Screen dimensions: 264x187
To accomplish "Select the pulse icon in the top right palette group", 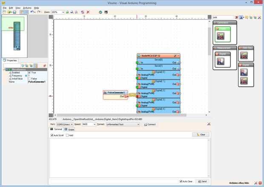I will coord(244,56).
